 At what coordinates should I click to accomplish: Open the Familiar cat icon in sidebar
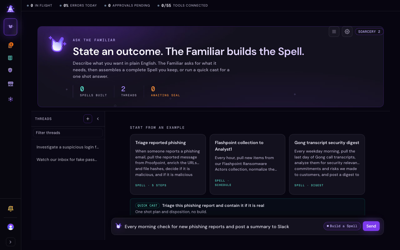click(x=10, y=27)
